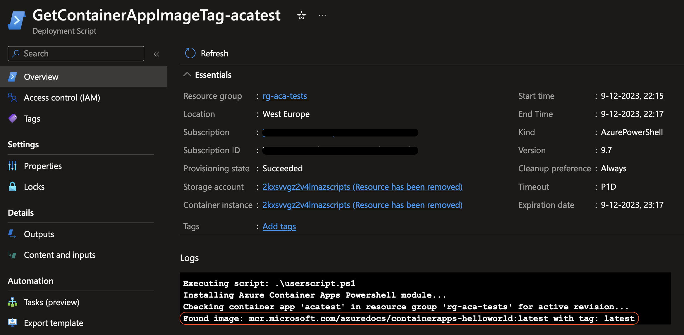Select the Search input field
This screenshot has width=684, height=335.
(76, 53)
